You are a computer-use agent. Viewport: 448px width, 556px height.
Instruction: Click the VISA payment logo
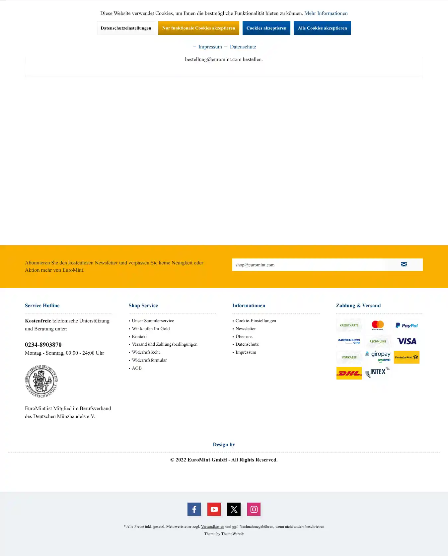[407, 341]
